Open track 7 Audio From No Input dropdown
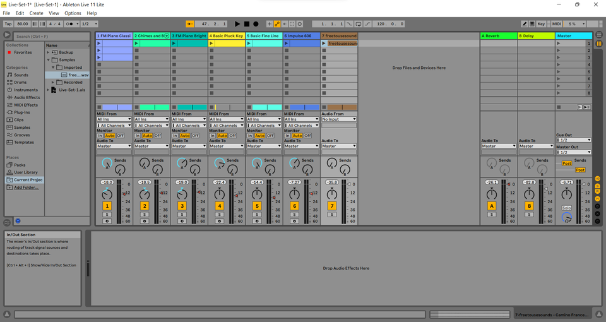Screen dimensions: 606x322 [339, 119]
